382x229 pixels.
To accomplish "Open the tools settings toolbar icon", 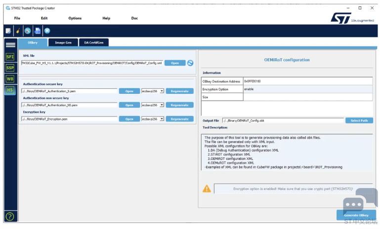I will (28, 31).
